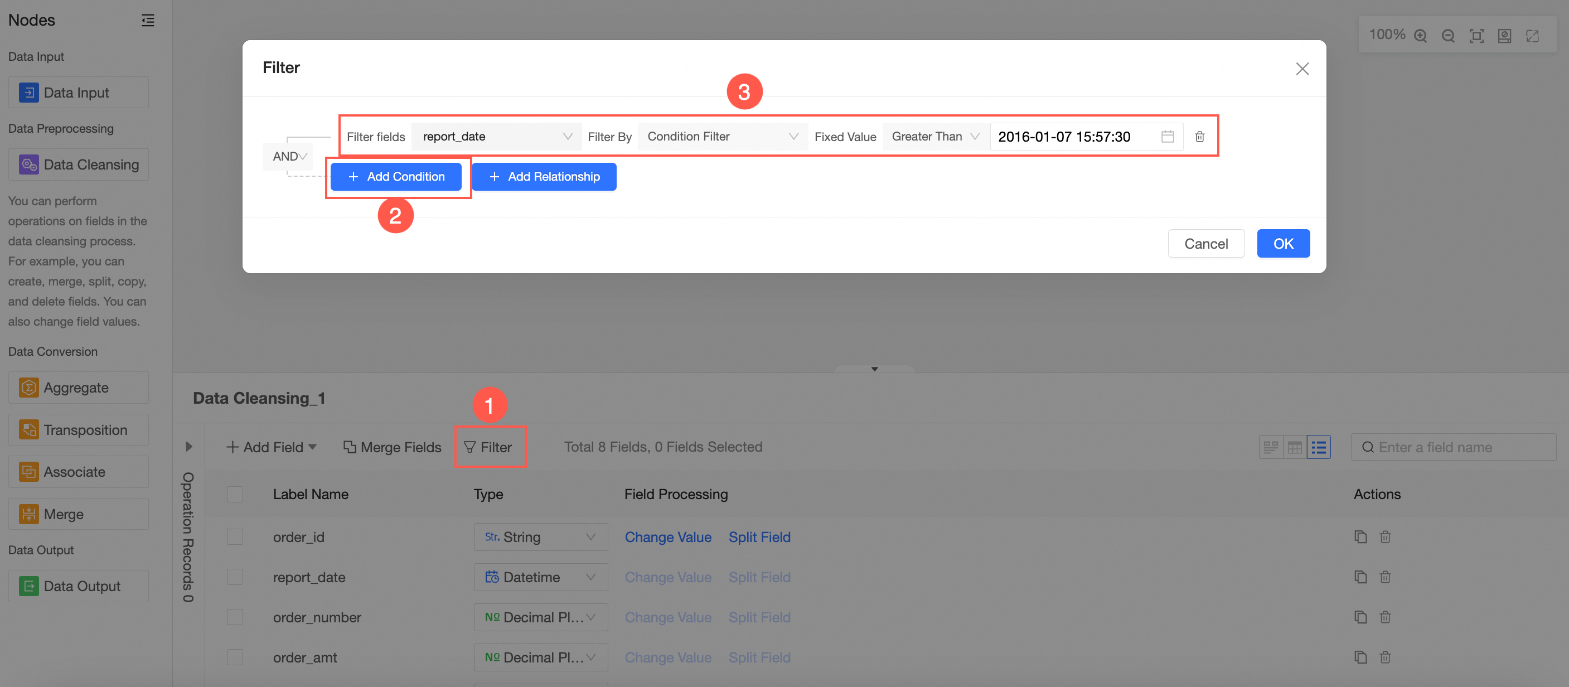Click the trash icon to delete the filter condition
The width and height of the screenshot is (1569, 687).
click(1199, 137)
